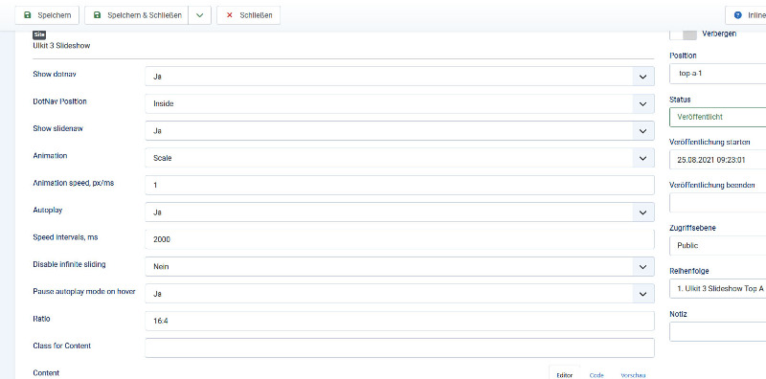The width and height of the screenshot is (766, 379).
Task: Click the Uikit 3 Slideshow module text
Action: click(61, 45)
